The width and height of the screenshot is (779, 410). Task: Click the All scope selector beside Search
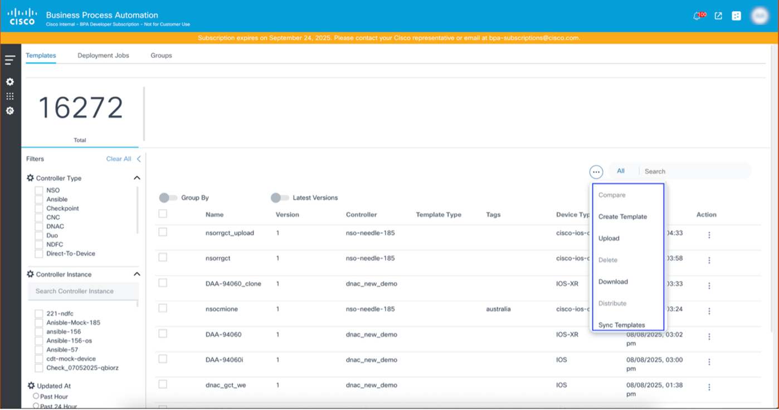pyautogui.click(x=621, y=171)
